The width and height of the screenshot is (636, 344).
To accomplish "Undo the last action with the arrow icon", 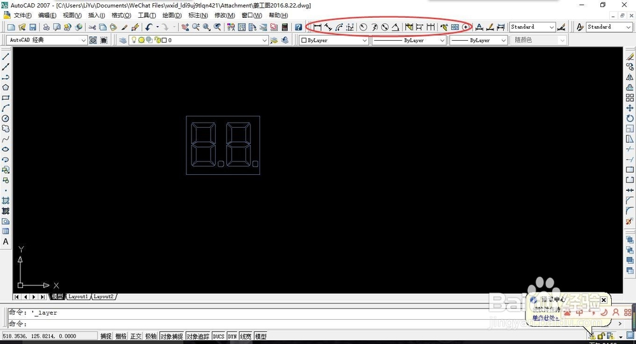I will coord(149,27).
